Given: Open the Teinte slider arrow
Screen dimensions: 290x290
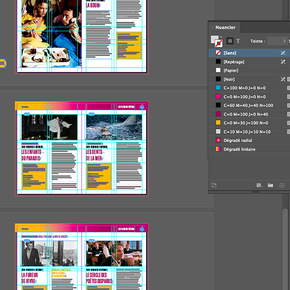Looking at the screenshot, I should (x=285, y=41).
